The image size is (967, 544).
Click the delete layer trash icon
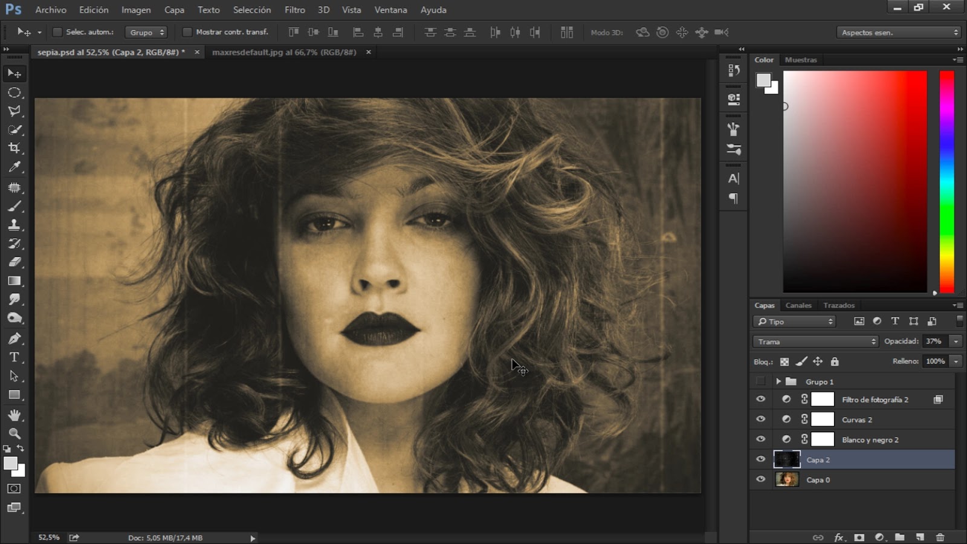[940, 536]
